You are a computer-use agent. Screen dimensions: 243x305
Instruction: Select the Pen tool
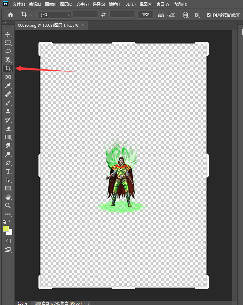pos(8,163)
